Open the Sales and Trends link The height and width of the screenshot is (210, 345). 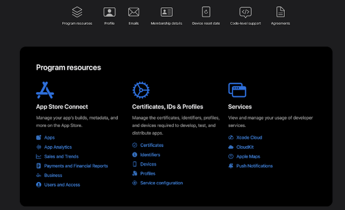coord(61,157)
